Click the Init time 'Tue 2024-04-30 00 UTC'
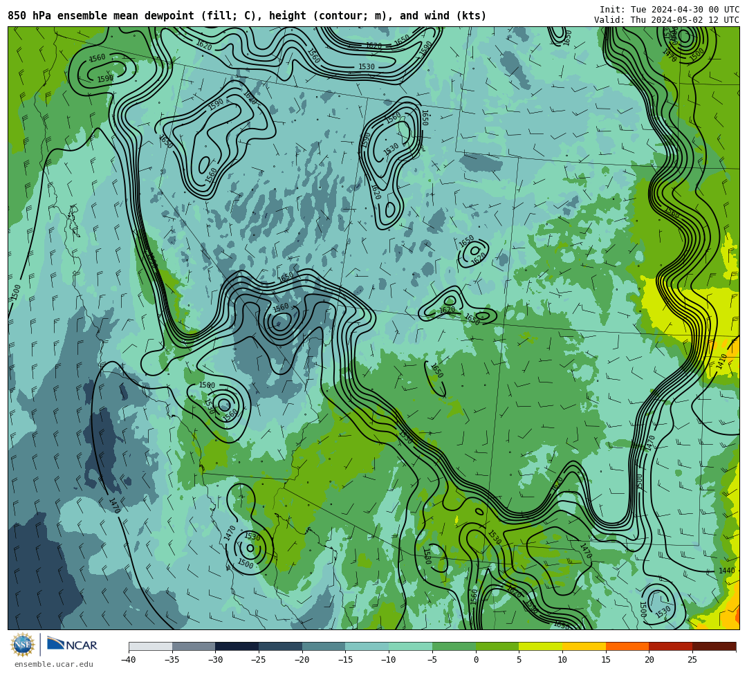Image resolution: width=747 pixels, height=673 pixels. click(x=685, y=10)
